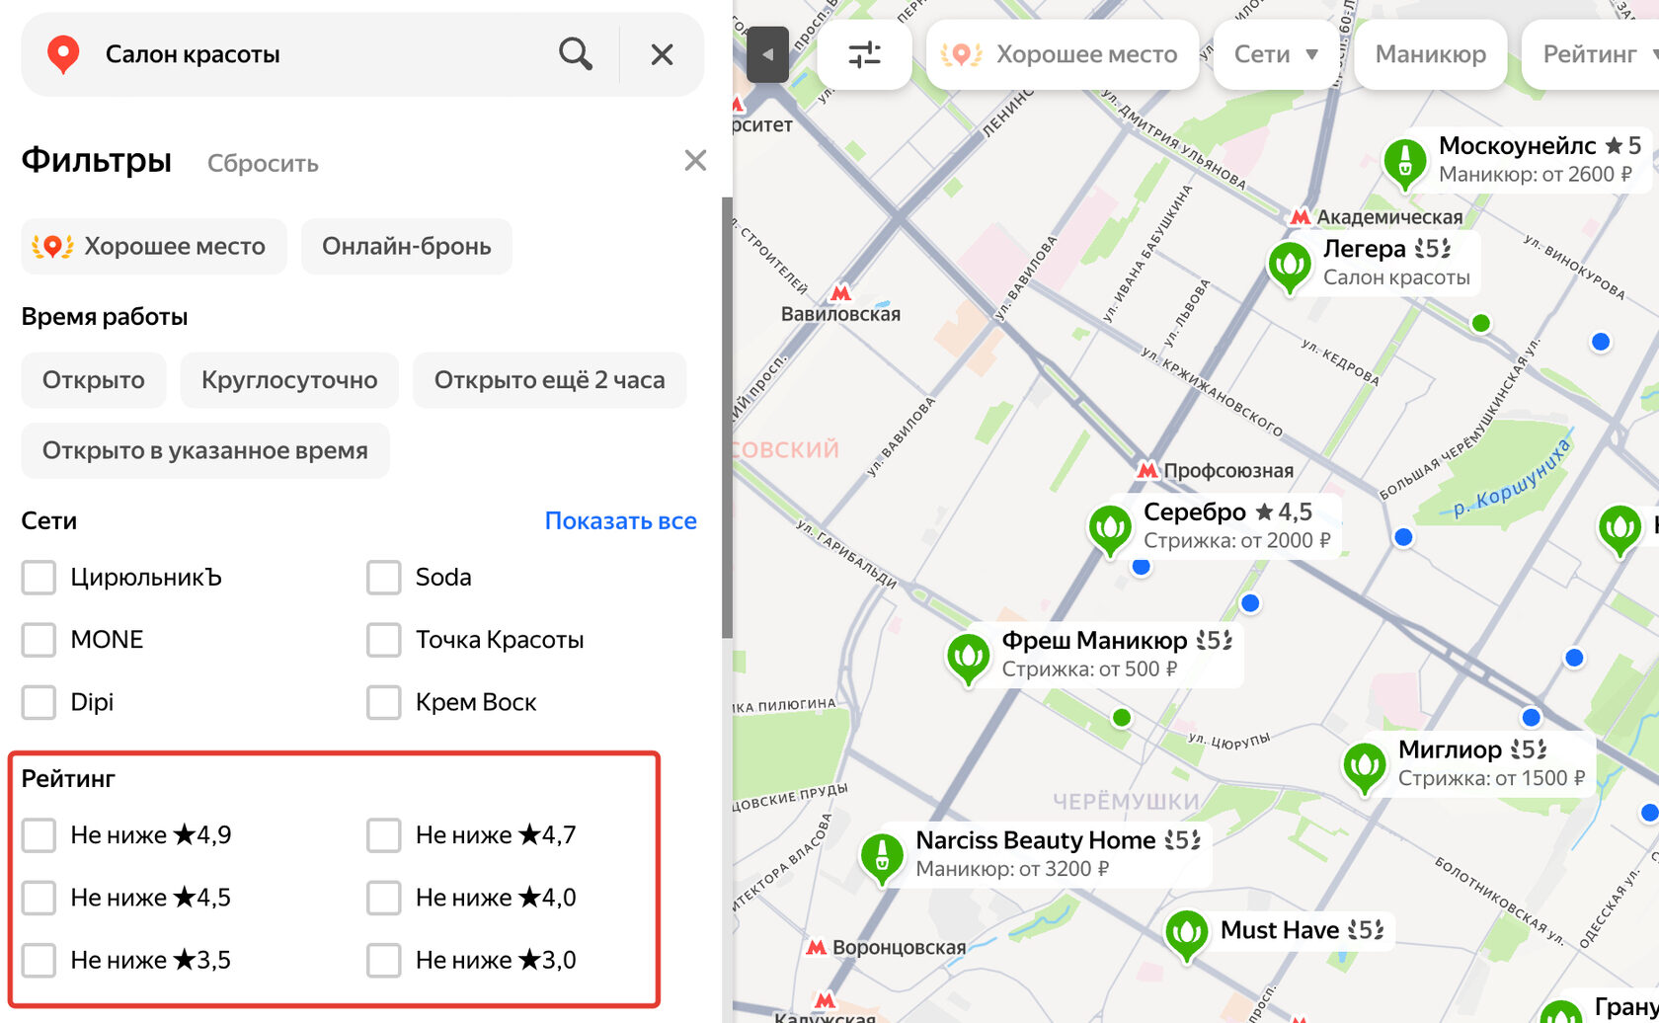
Task: Open the Легера place label
Action: pos(1396,263)
